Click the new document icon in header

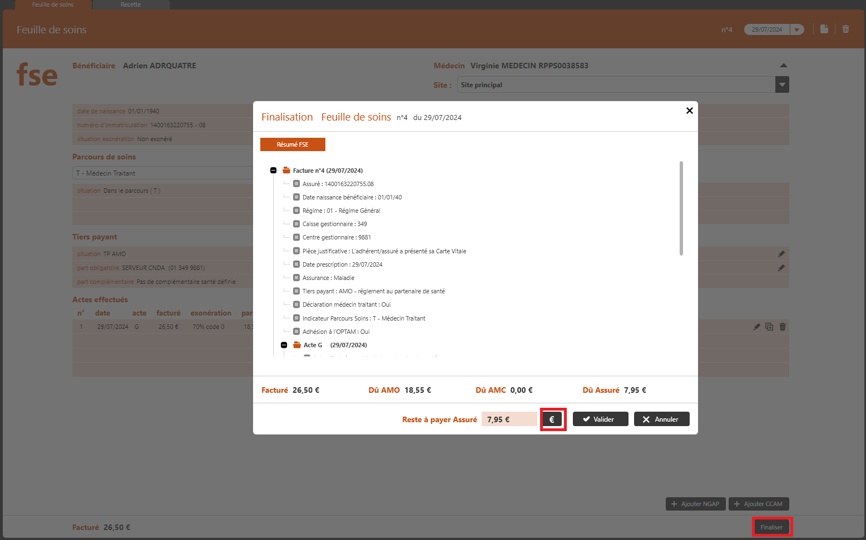click(824, 29)
